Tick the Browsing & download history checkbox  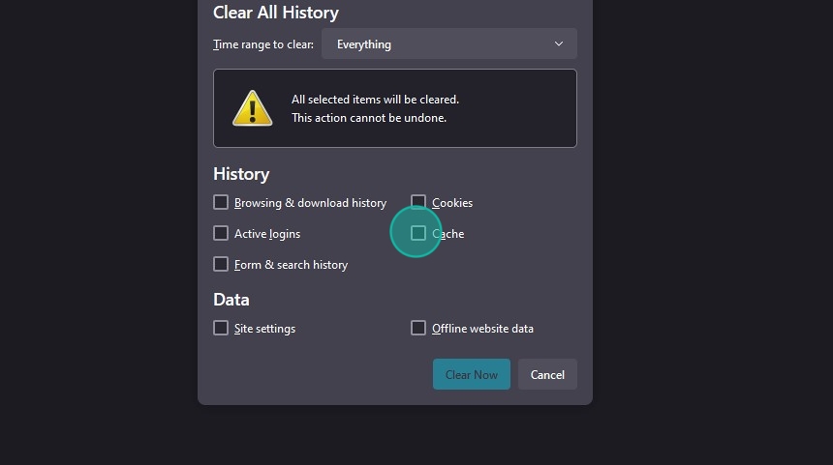[x=221, y=202]
